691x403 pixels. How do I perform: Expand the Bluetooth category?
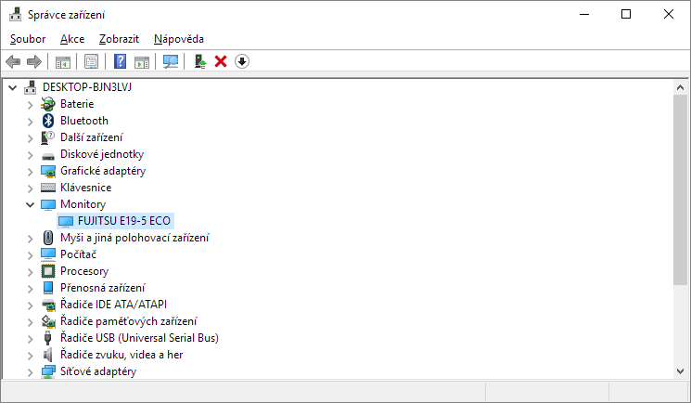point(30,122)
